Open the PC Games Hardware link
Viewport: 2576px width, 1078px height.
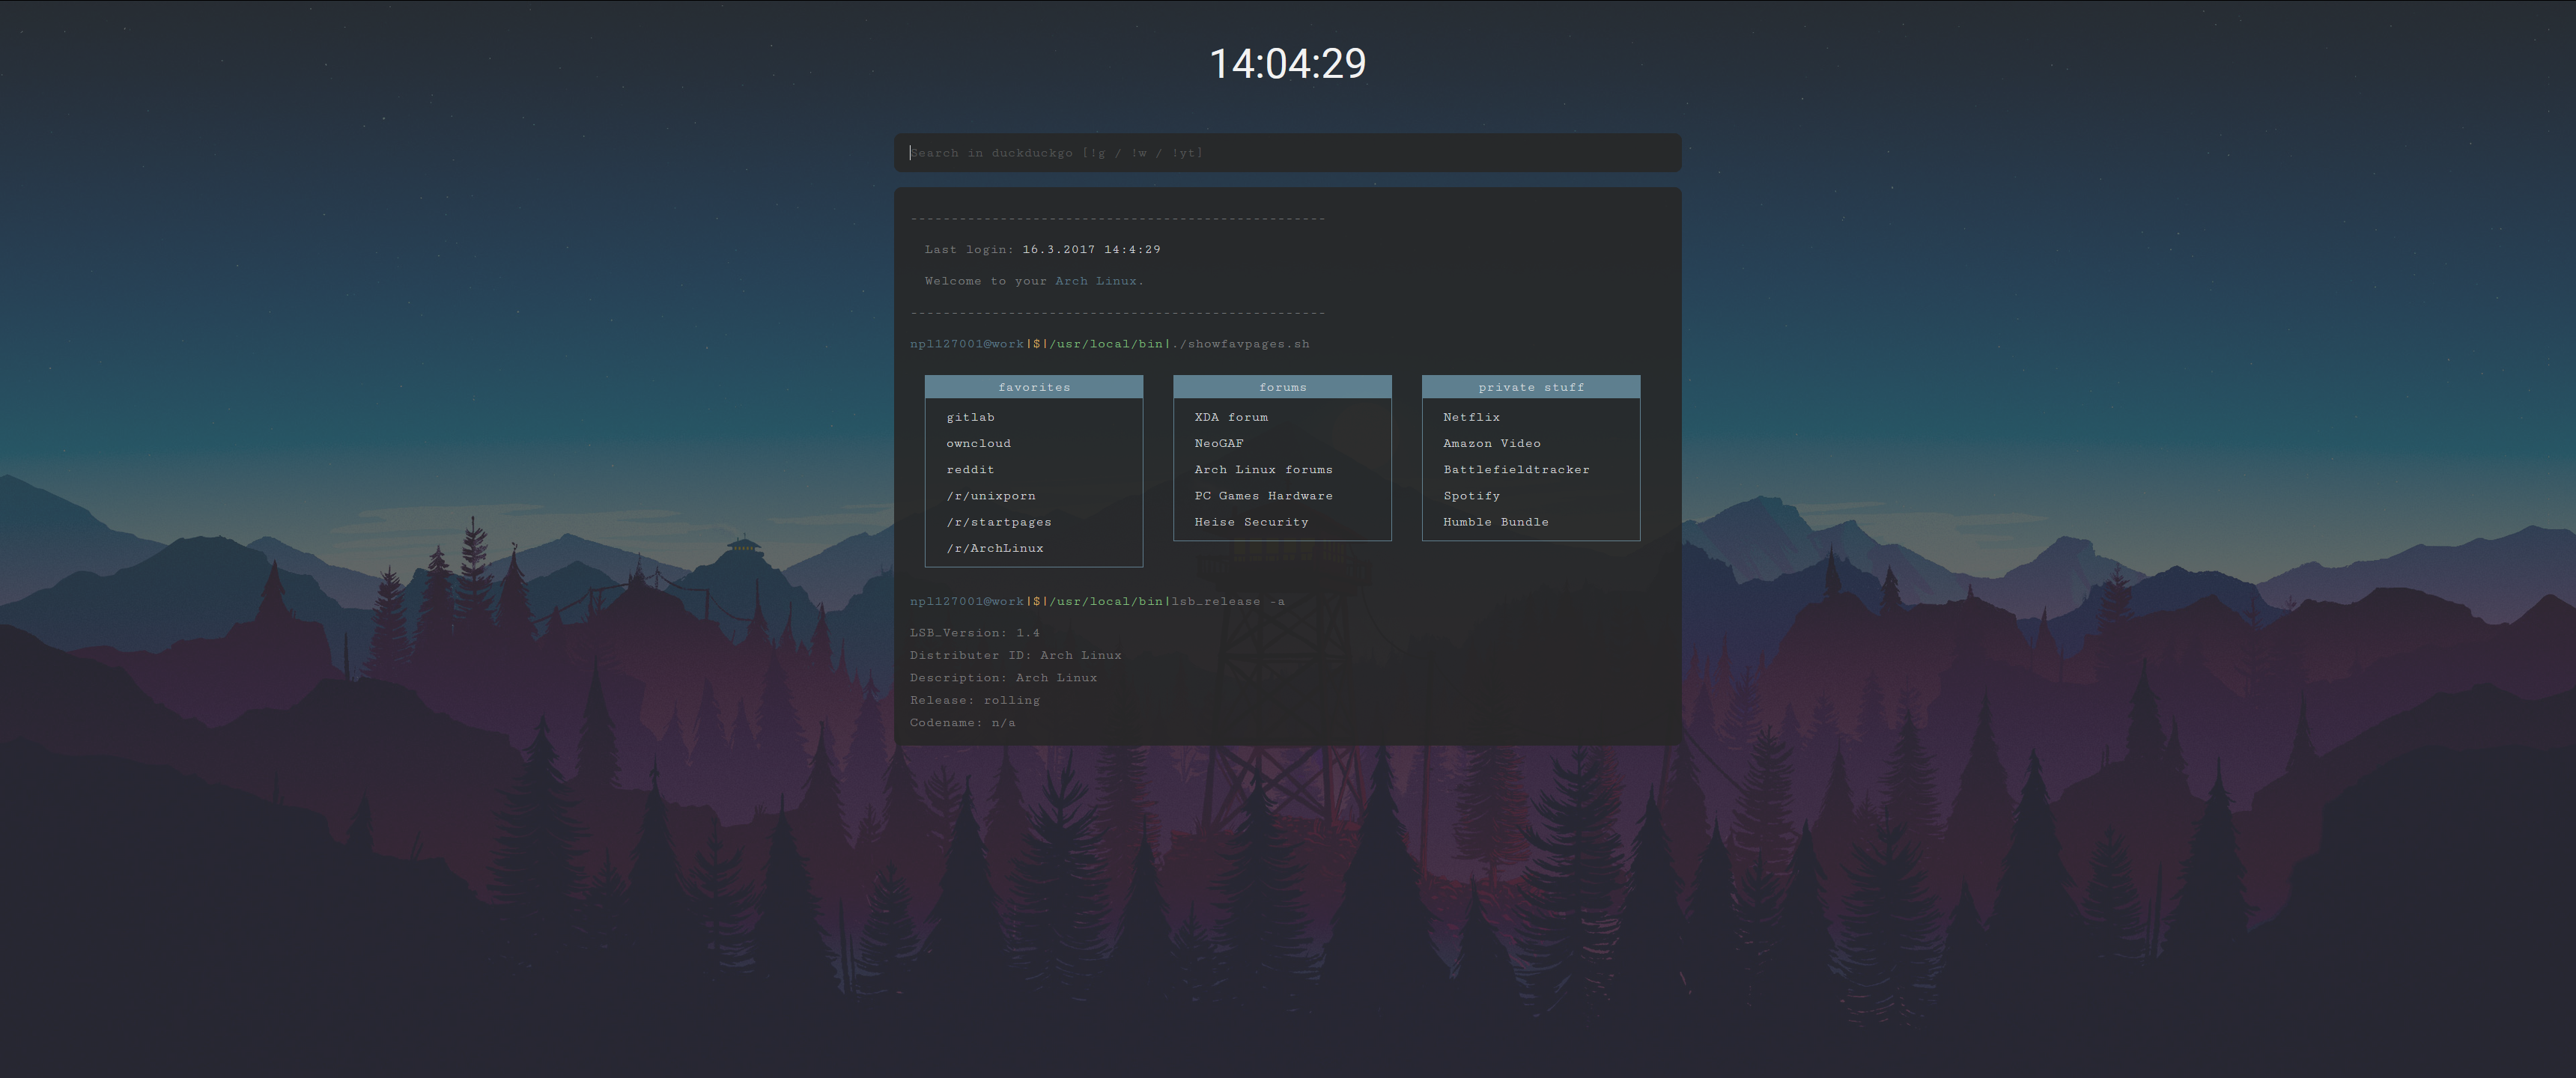pos(1263,496)
